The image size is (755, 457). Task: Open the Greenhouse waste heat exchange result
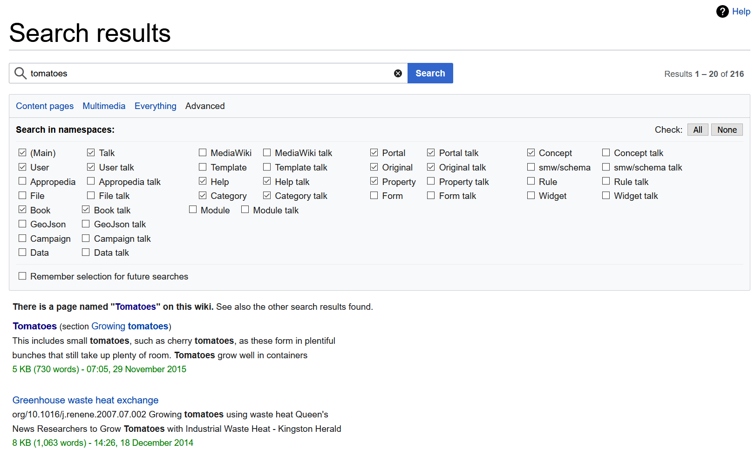click(x=85, y=400)
